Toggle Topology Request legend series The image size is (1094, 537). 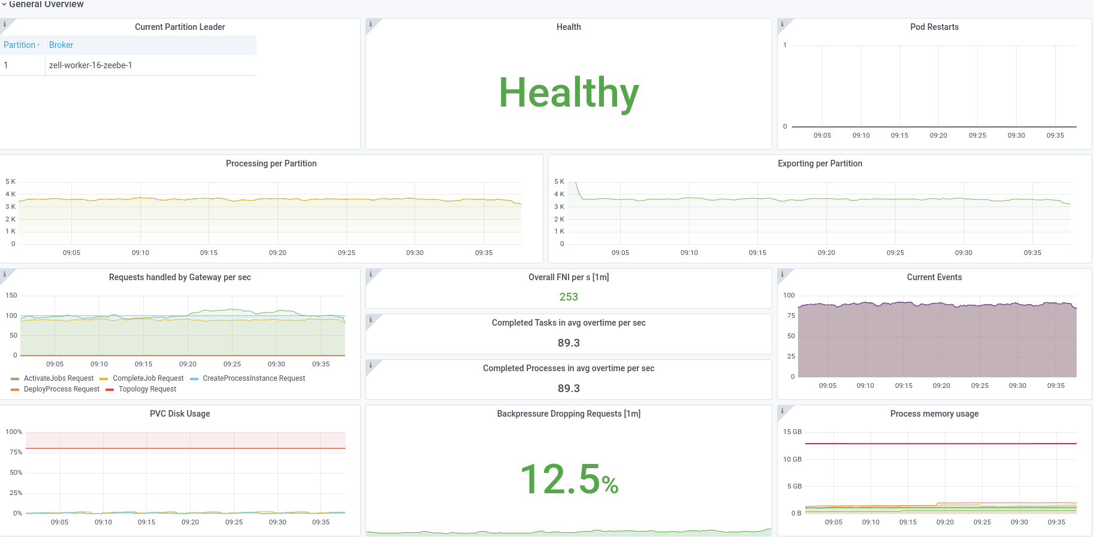(x=147, y=389)
